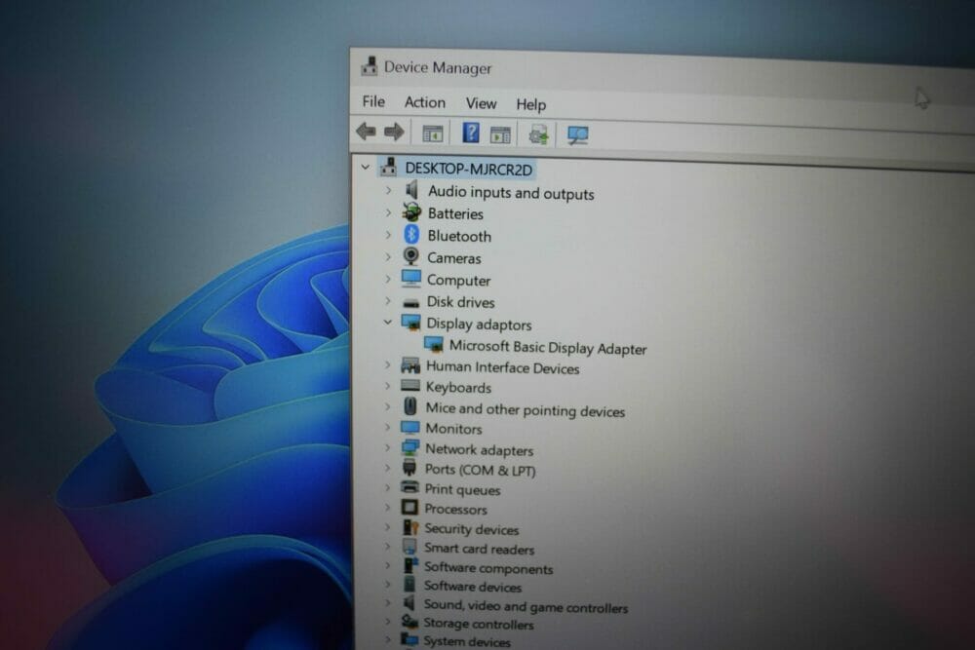Select the DESKTOP-MJRCR2D tree label
Viewport: 975px width, 650px height.
click(468, 169)
